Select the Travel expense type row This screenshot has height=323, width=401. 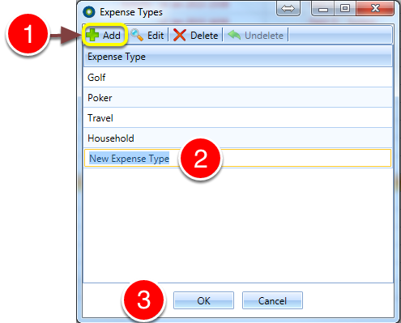click(x=237, y=117)
